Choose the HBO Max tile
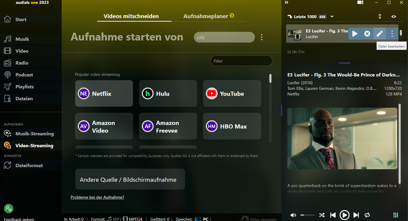The width and height of the screenshot is (408, 221). 232,126
